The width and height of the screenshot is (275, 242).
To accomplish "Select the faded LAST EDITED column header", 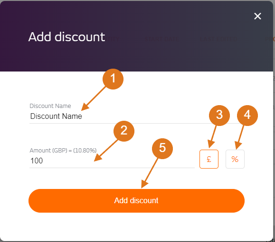I will pyautogui.click(x=218, y=39).
